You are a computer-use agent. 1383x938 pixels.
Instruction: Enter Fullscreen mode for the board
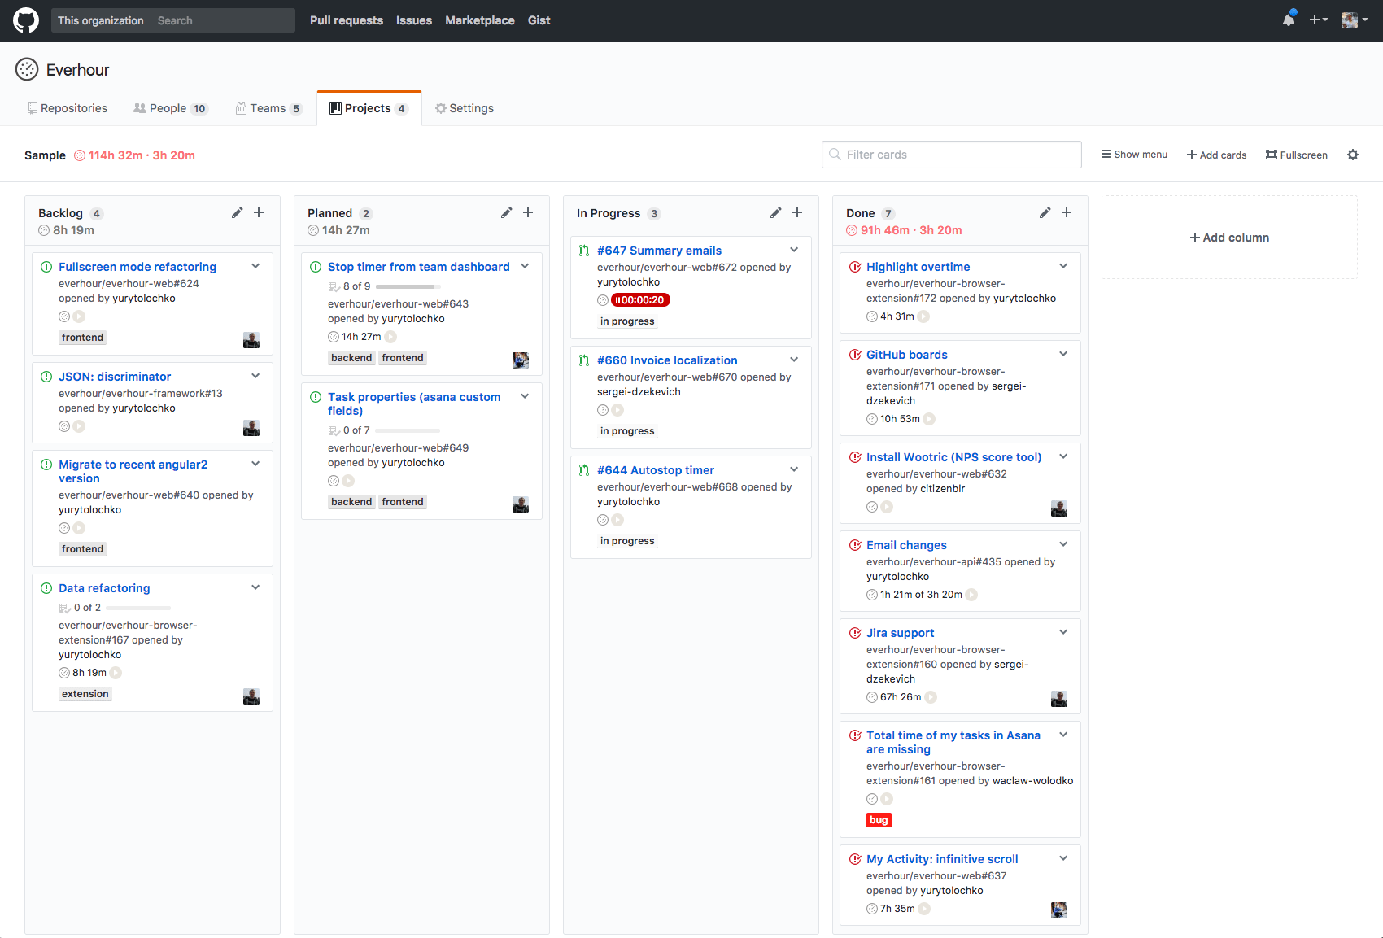(1296, 155)
